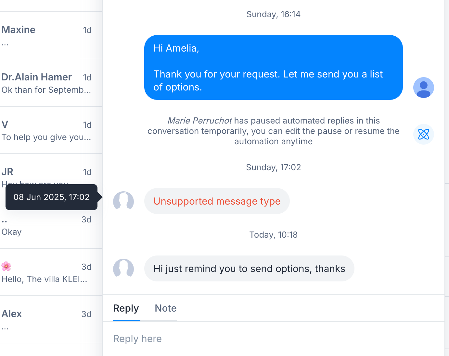
Task: Click the automation atom icon
Action: point(423,134)
